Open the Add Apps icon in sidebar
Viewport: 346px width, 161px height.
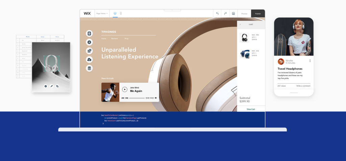point(89,51)
